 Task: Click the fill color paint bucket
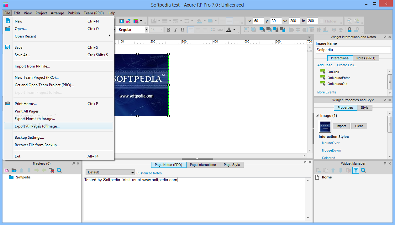[199, 21]
